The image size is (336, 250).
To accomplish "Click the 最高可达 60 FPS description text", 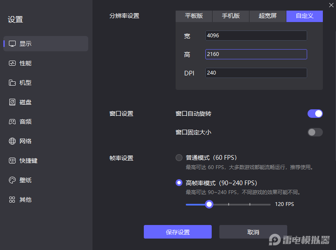I will (x=249, y=167).
